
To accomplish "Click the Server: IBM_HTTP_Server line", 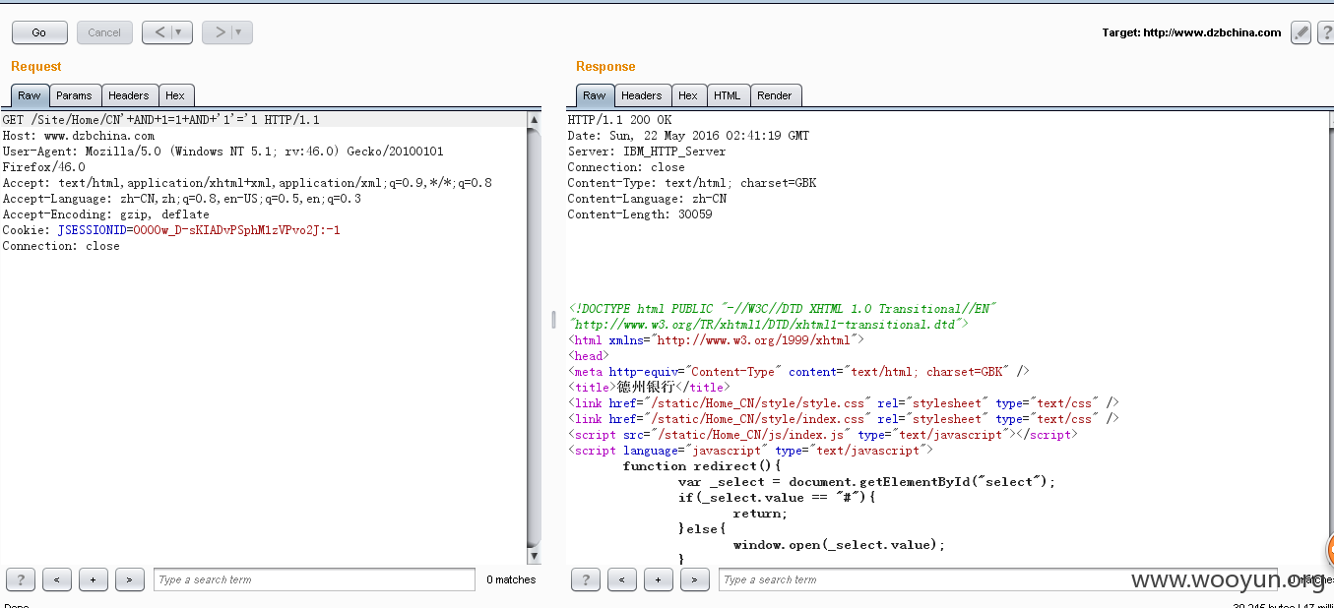I will point(647,152).
